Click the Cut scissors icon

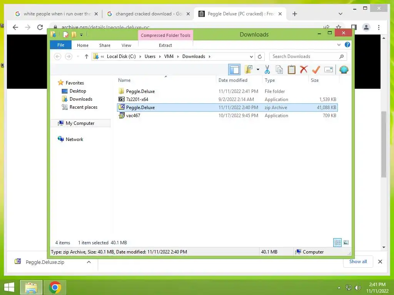tap(267, 70)
